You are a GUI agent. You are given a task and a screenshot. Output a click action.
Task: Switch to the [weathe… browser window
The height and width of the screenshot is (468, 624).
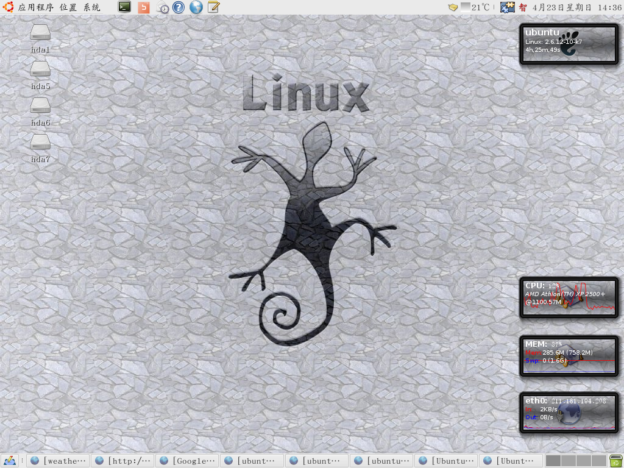(x=58, y=461)
